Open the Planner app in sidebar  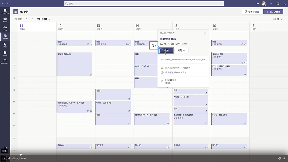pyautogui.click(x=5, y=62)
